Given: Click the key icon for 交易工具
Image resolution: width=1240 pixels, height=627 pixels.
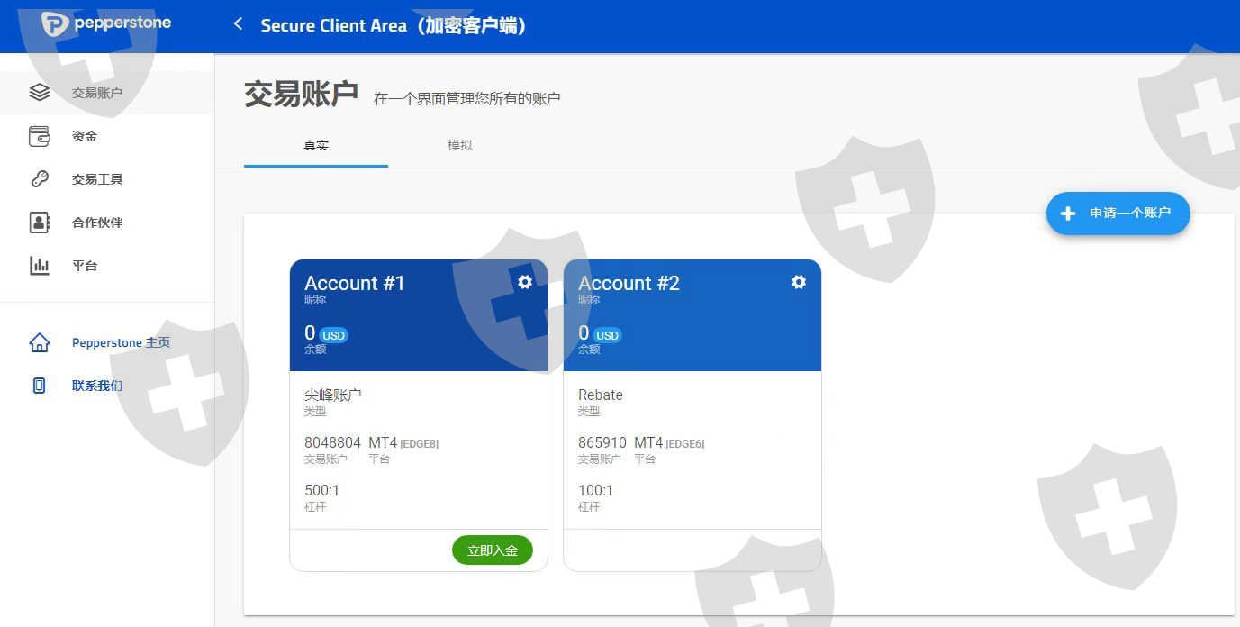Looking at the screenshot, I should [40, 179].
